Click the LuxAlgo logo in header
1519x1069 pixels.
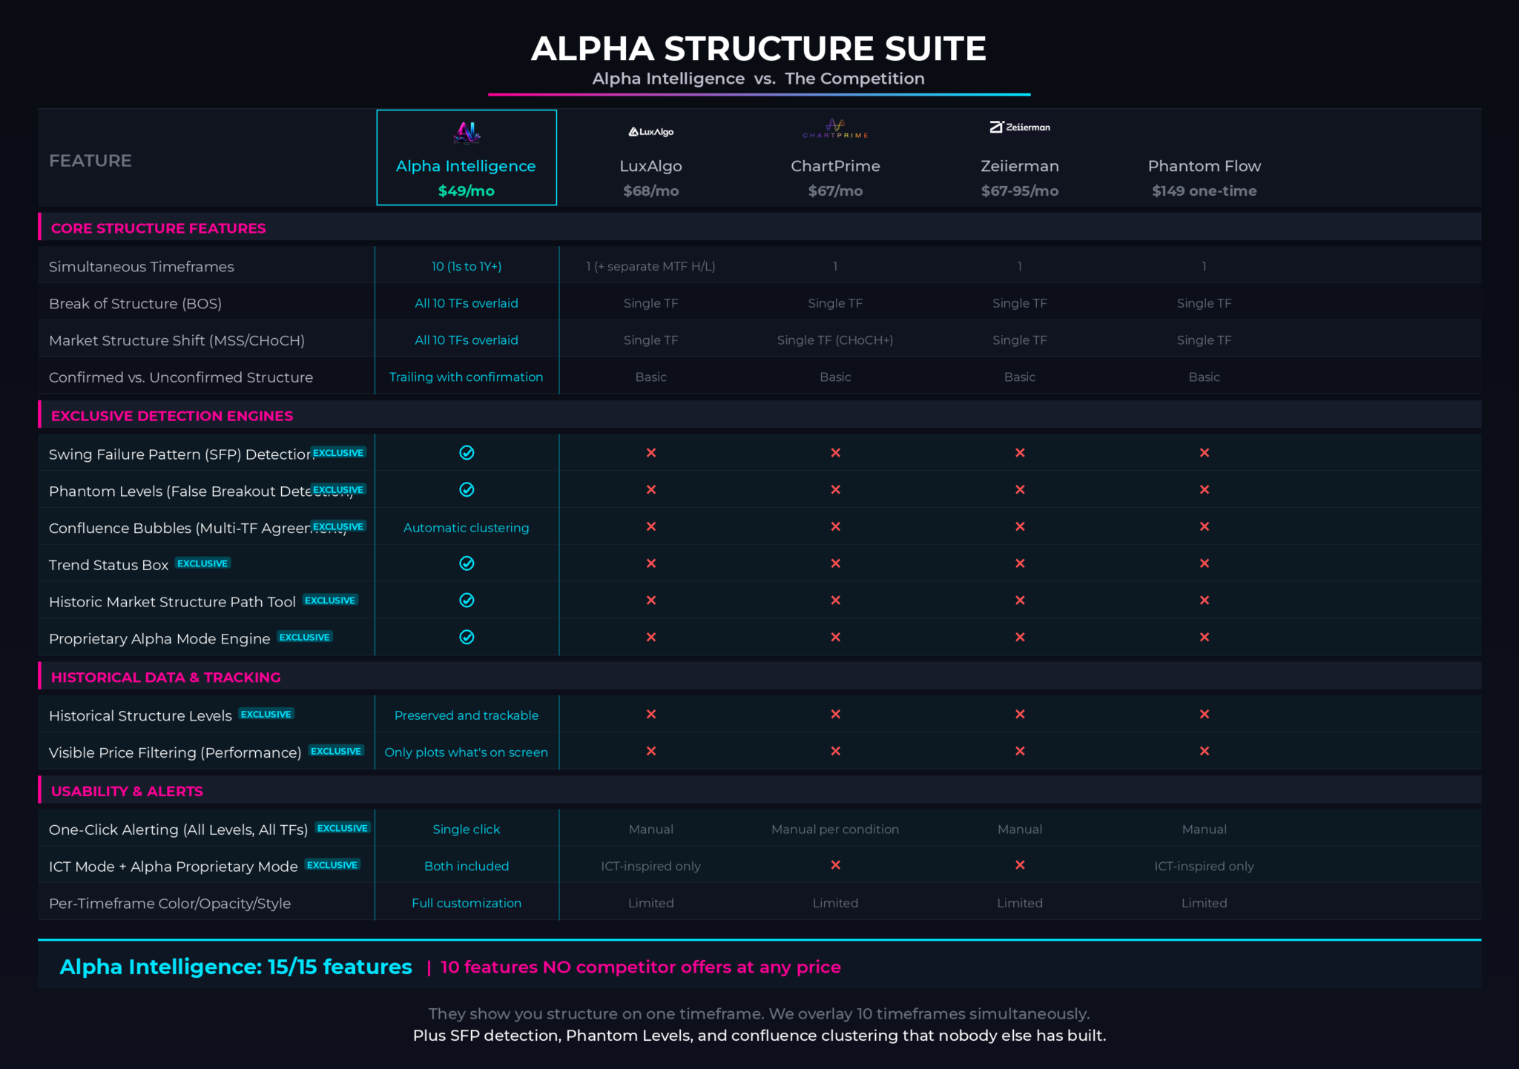click(651, 132)
